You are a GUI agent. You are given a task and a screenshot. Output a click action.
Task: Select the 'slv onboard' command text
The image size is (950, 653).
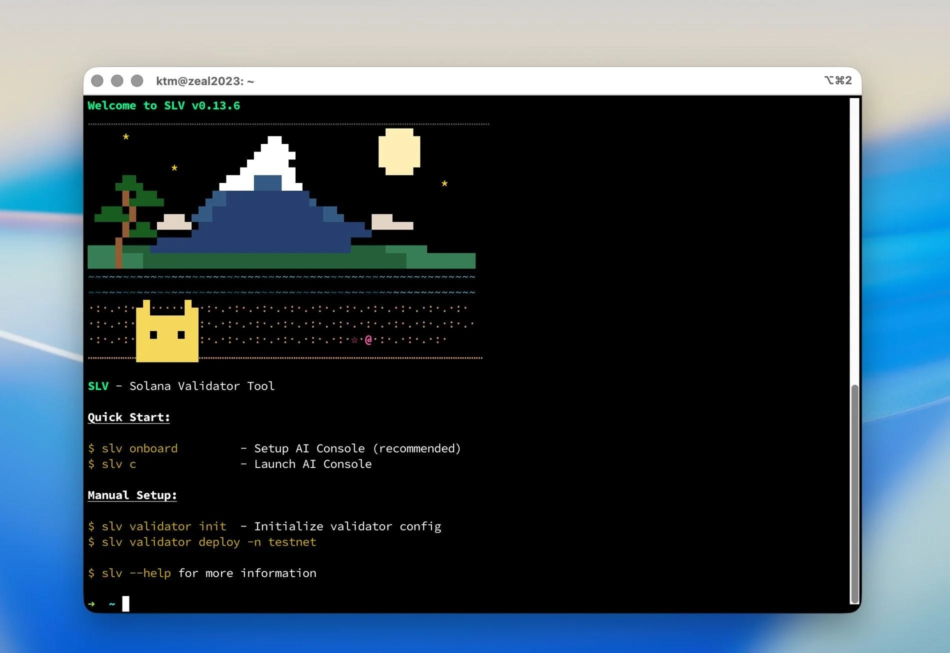140,448
